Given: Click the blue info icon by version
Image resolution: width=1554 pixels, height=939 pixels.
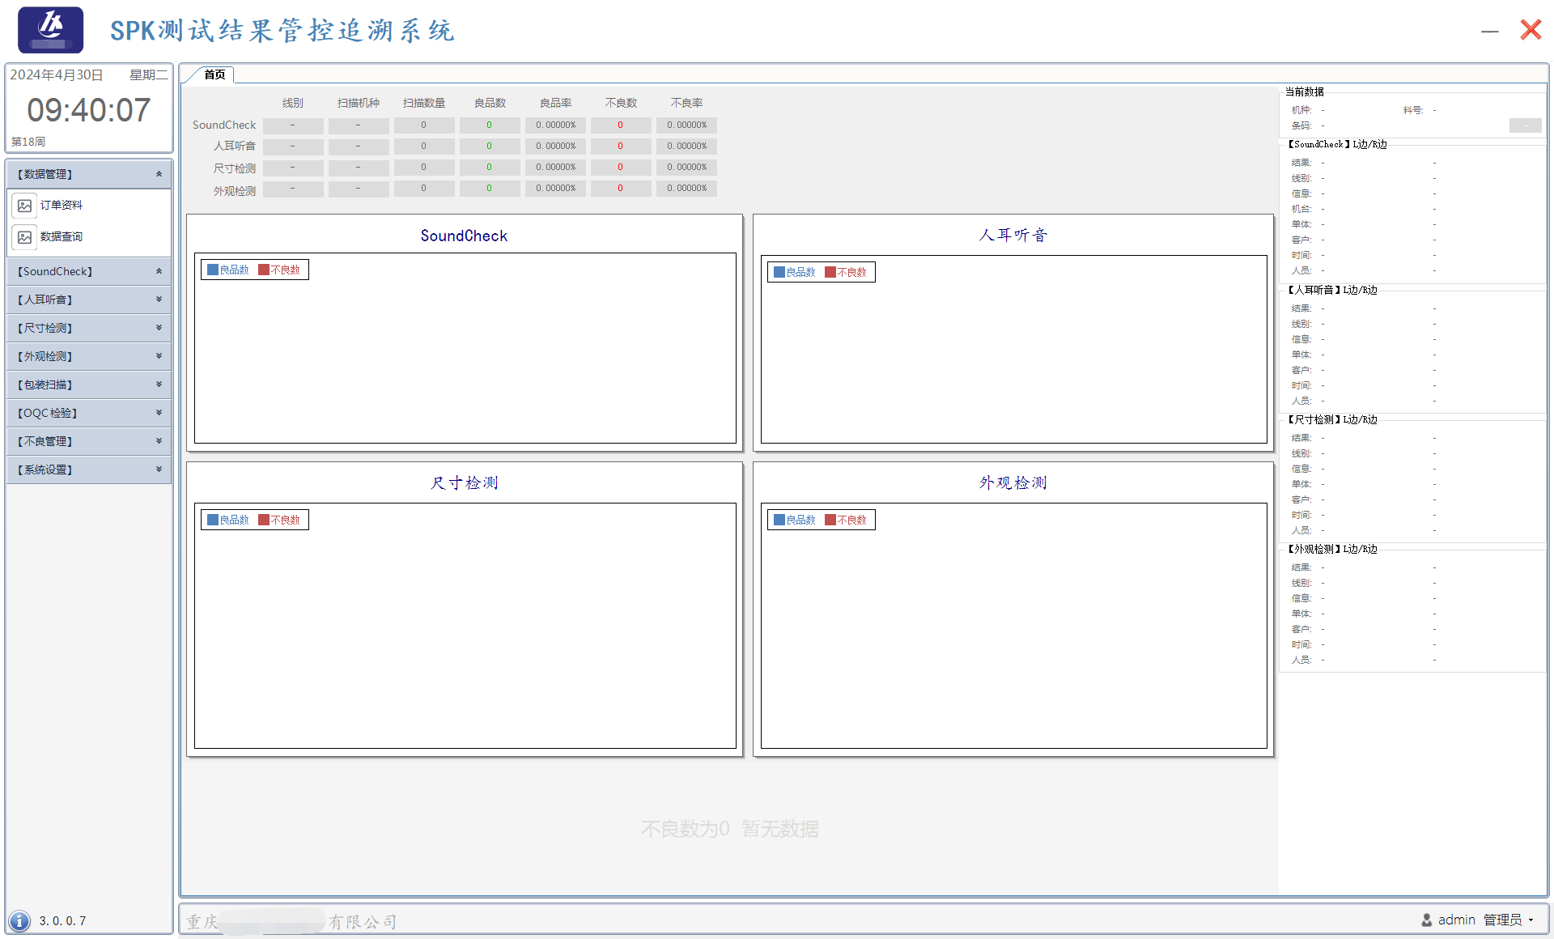Looking at the screenshot, I should point(19,920).
